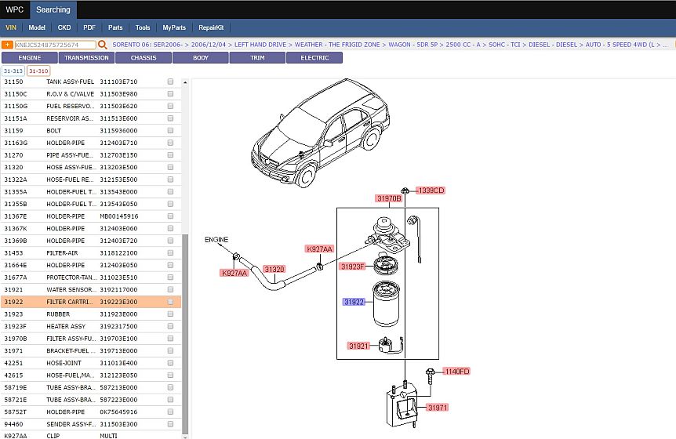Image resolution: width=676 pixels, height=439 pixels.
Task: Select diagram callout 1339CD nut
Action: click(x=431, y=190)
